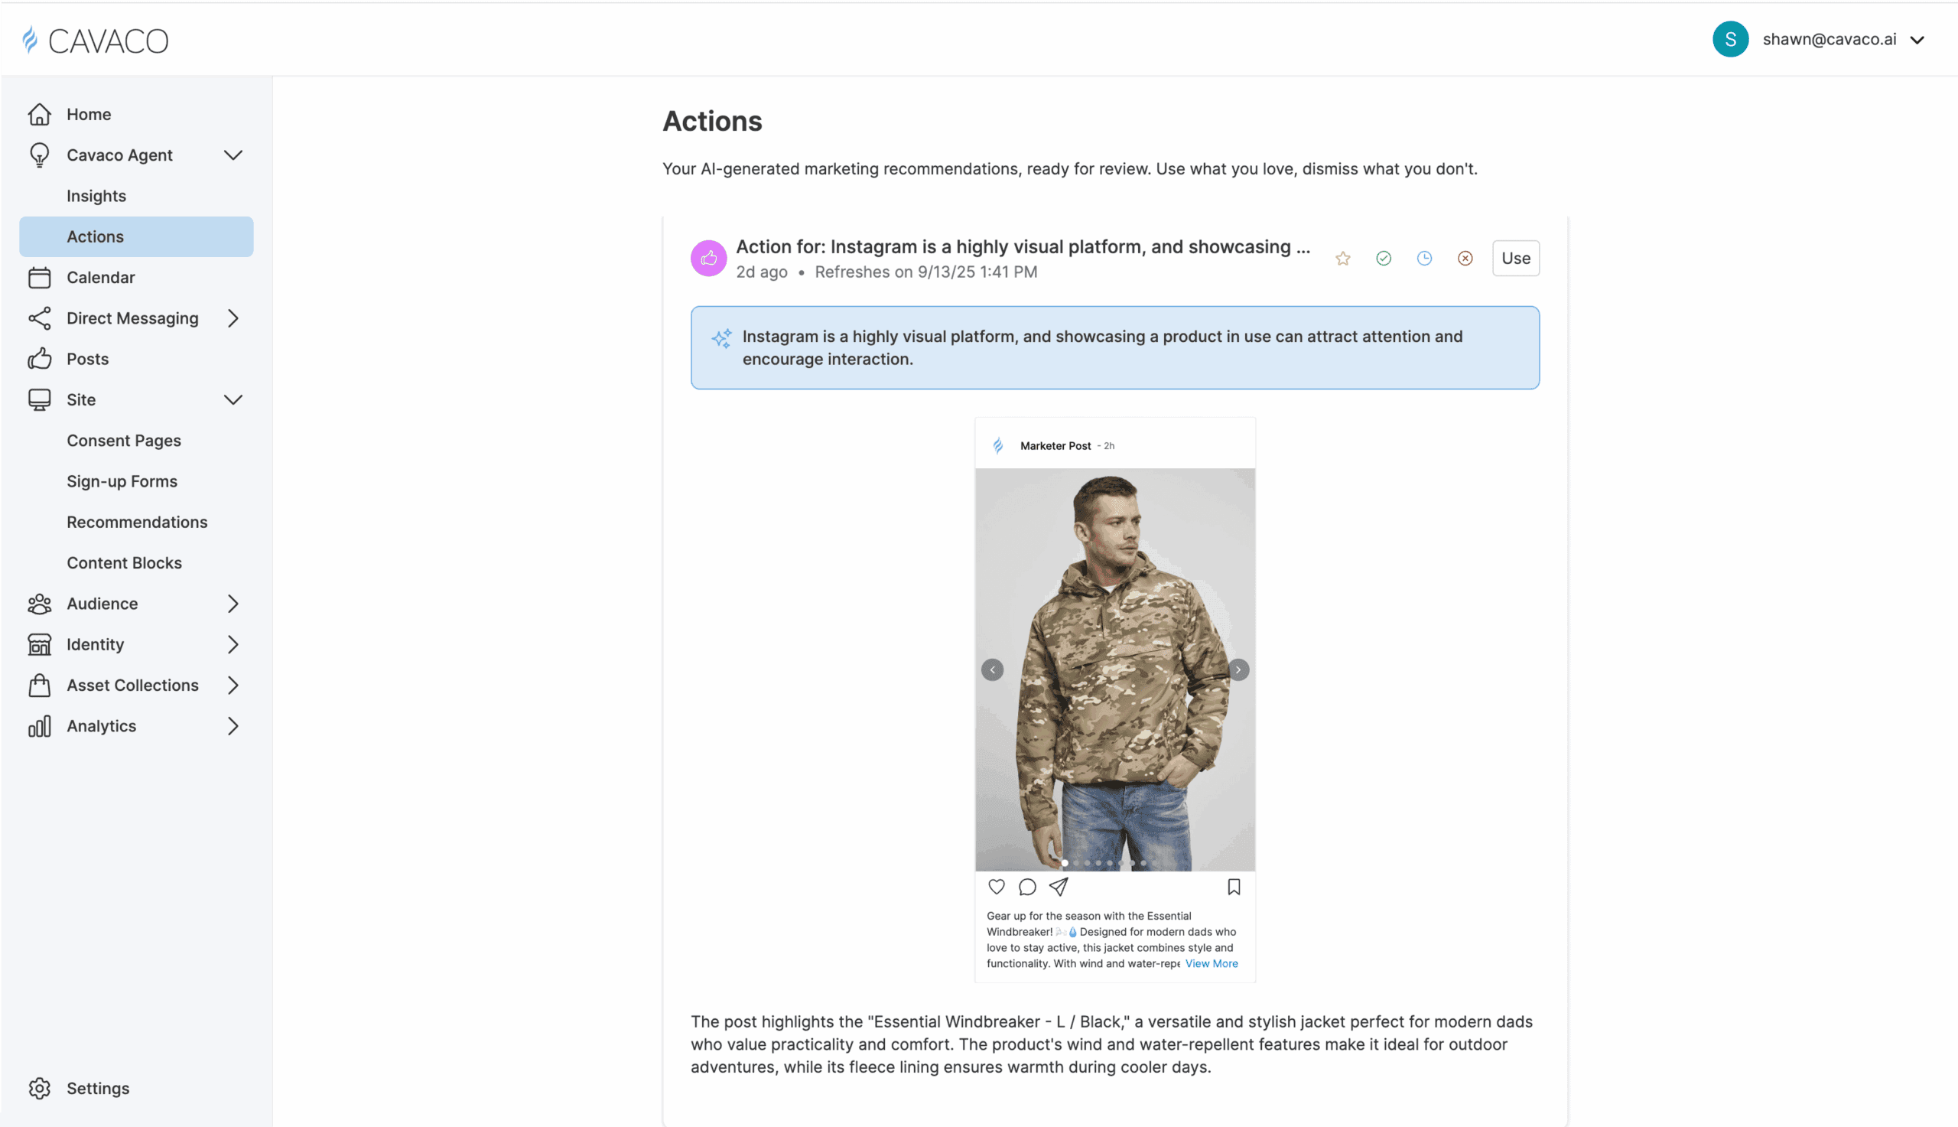Image resolution: width=1958 pixels, height=1127 pixels.
Task: Save the post via the bookmark icon
Action: (x=1234, y=887)
